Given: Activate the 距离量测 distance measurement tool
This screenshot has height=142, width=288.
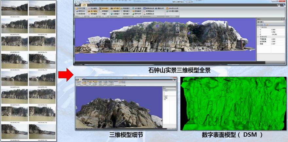Looking at the screenshot, I should click(x=137, y=11).
